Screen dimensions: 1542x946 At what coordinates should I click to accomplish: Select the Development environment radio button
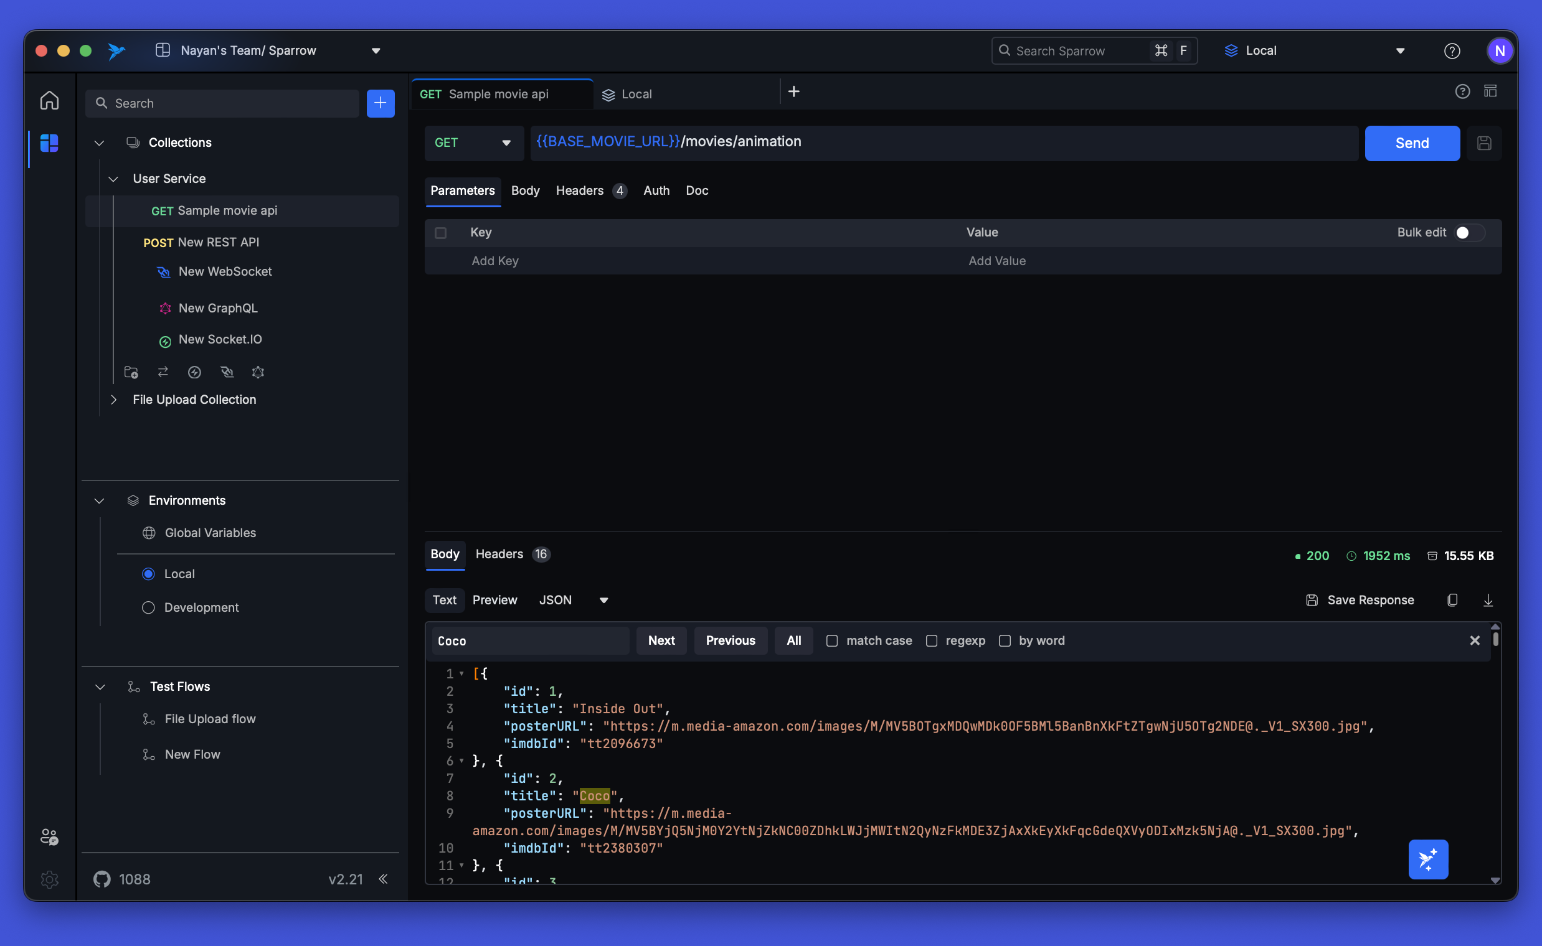point(148,607)
